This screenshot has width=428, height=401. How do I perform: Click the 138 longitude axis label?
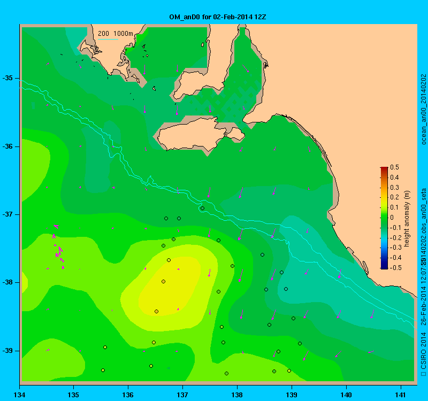pos(237,395)
